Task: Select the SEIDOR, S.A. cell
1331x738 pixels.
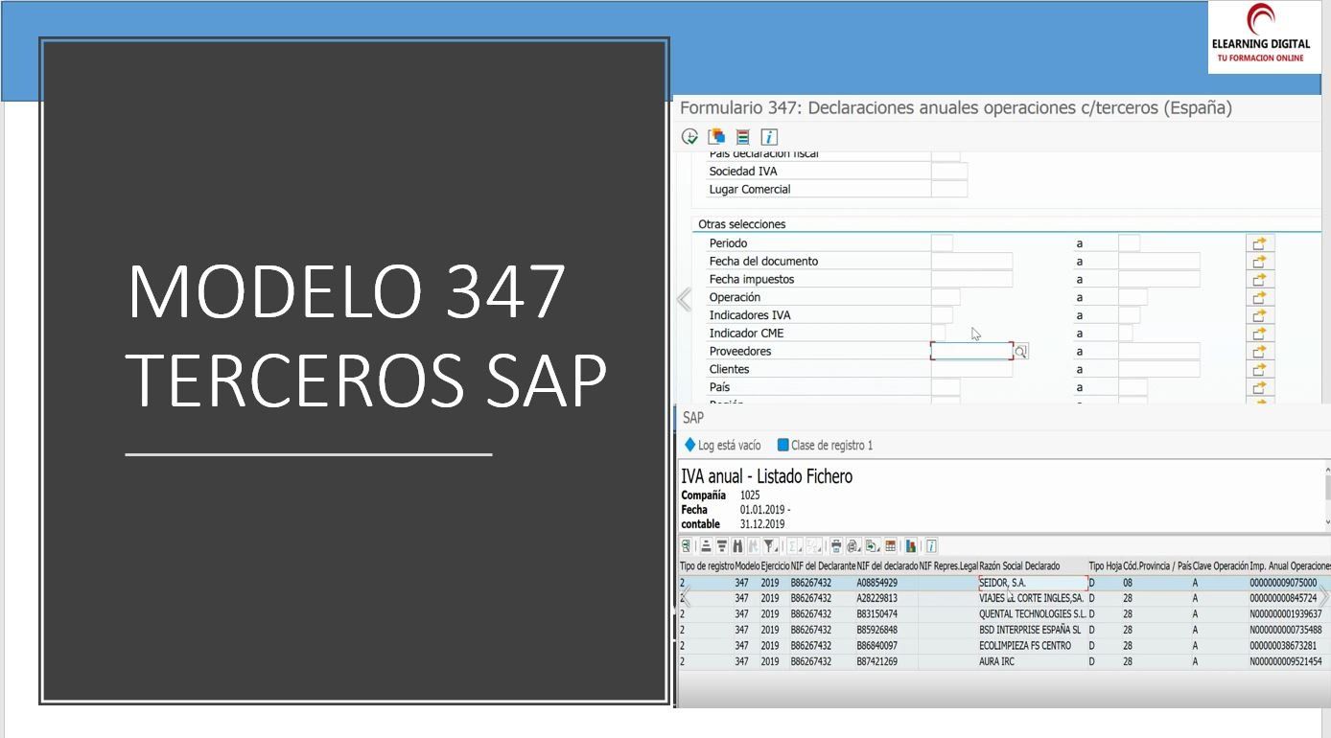Action: [1033, 583]
